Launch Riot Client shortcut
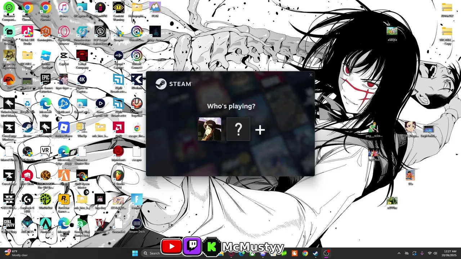Viewport: 461px width, 259px height. coord(27,178)
